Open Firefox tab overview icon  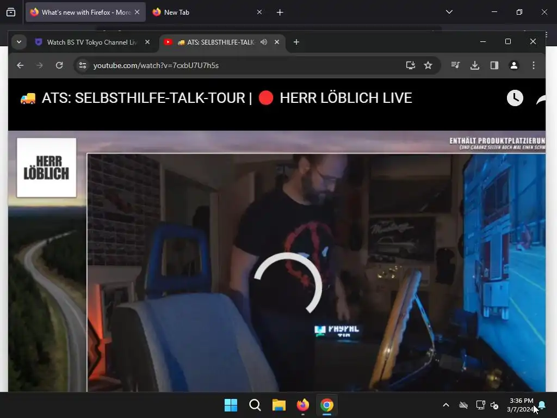click(11, 13)
